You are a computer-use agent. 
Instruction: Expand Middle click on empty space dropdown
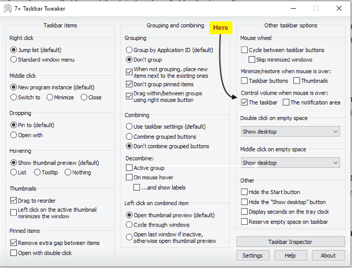[291, 163]
